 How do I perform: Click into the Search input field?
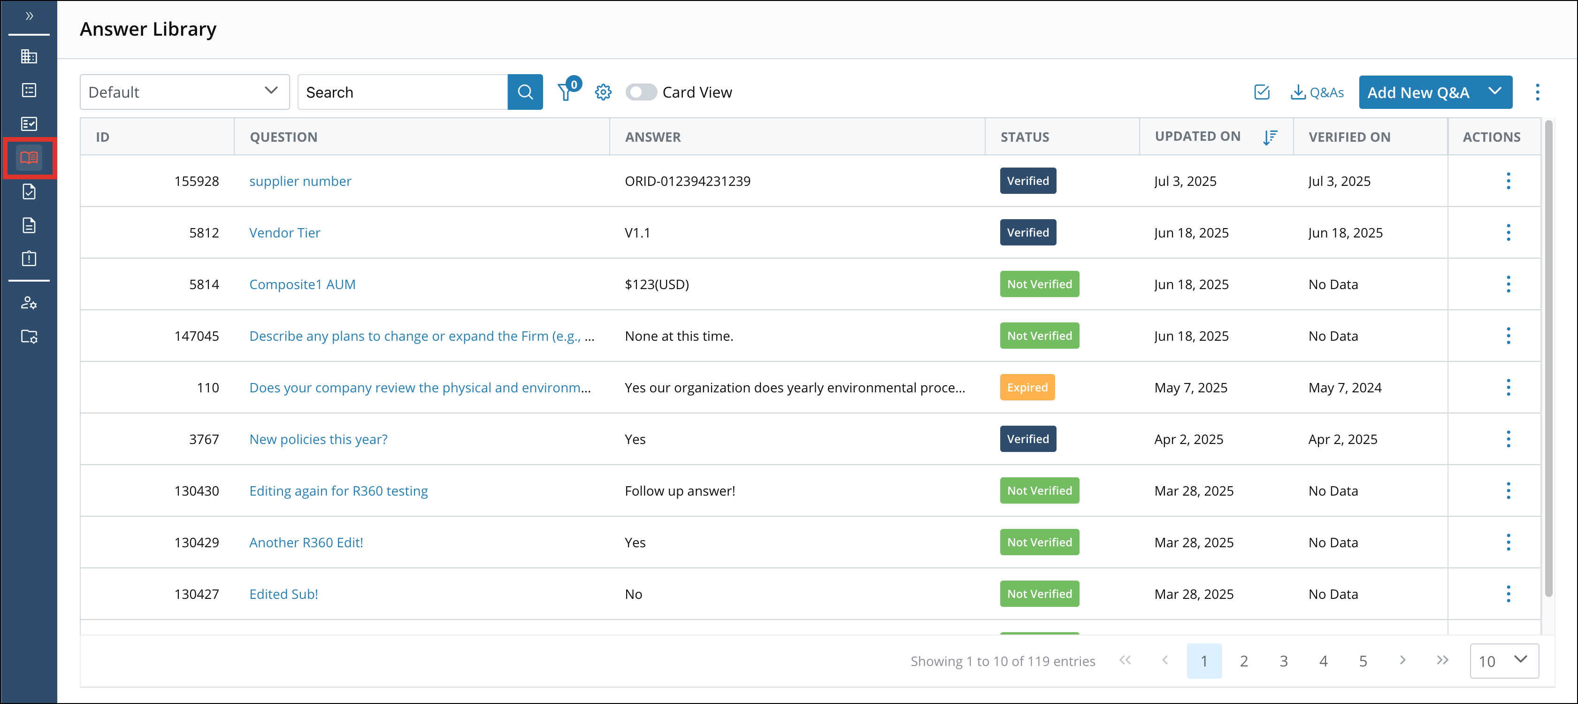click(402, 92)
